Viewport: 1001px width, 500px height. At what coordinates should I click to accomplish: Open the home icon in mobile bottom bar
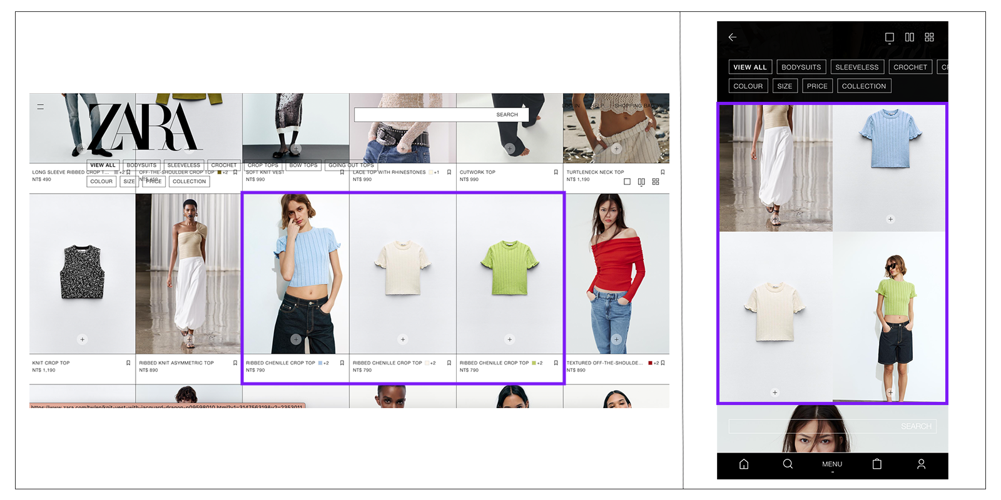click(744, 464)
